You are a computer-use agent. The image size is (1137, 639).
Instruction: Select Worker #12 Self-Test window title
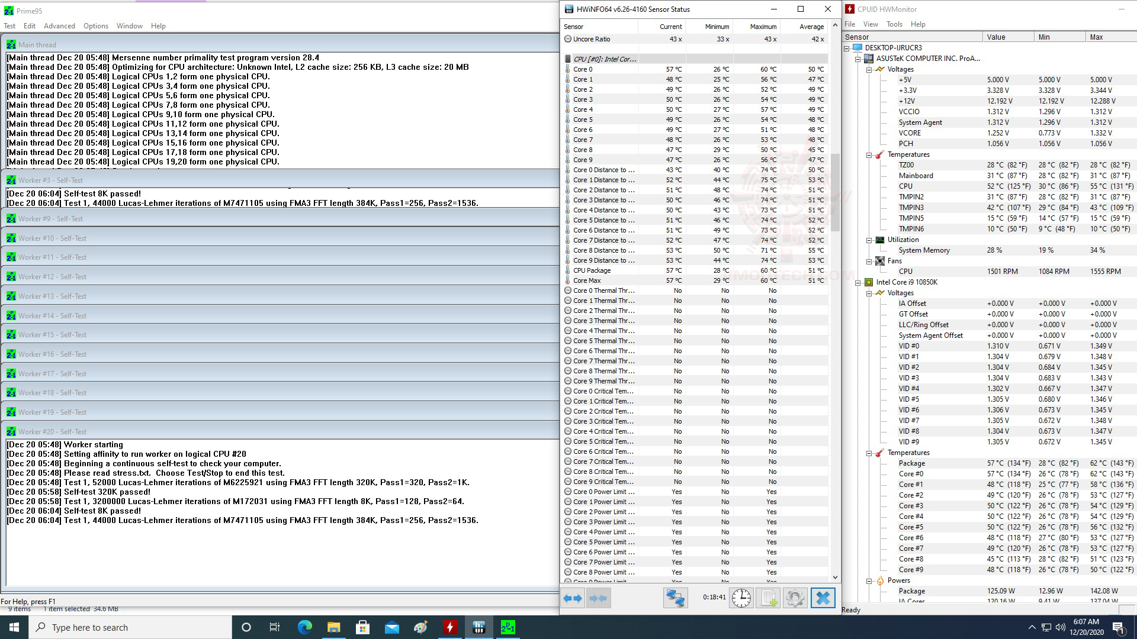click(52, 277)
